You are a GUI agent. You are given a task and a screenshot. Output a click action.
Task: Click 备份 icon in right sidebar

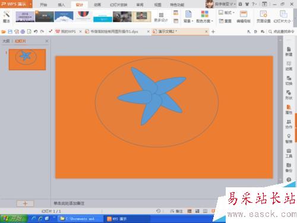(x=289, y=168)
